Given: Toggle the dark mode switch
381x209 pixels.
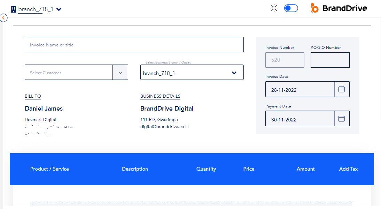Looking at the screenshot, I should (x=291, y=8).
